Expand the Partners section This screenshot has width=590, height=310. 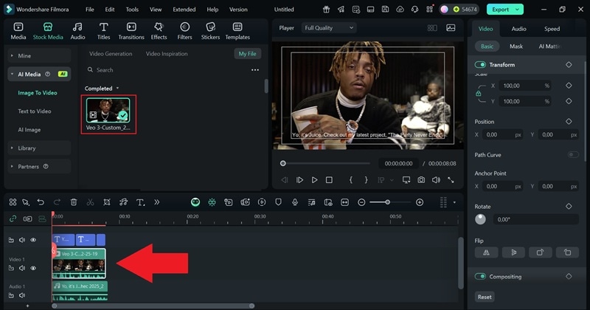[x=39, y=167]
